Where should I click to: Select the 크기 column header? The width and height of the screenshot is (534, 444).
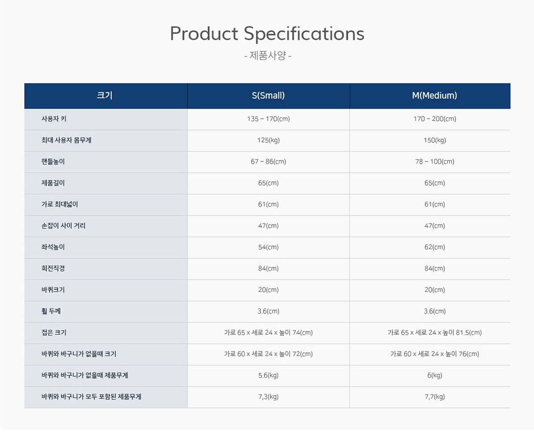coord(105,95)
